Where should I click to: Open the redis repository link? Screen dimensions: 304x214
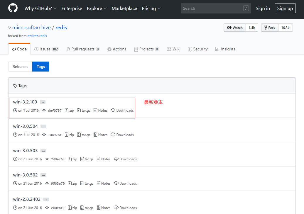point(61,28)
